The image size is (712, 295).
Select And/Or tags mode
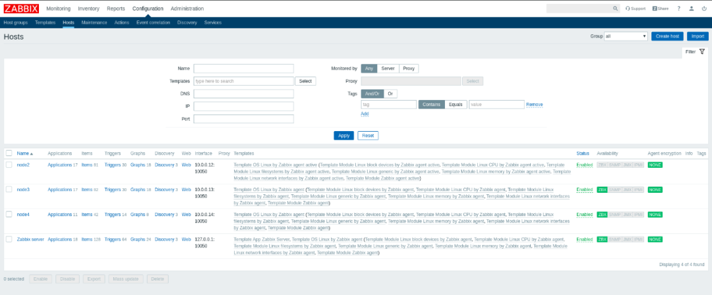click(372, 94)
